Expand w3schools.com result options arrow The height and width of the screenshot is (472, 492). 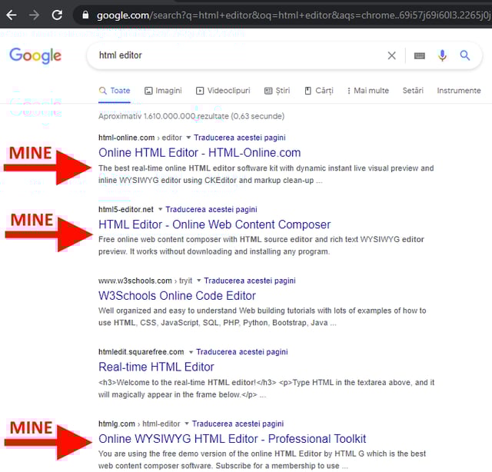(198, 281)
